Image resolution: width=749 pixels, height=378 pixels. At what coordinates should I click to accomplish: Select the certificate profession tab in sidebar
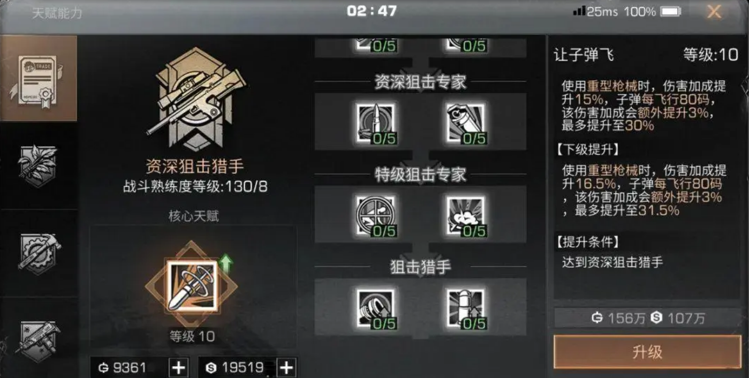(x=39, y=79)
